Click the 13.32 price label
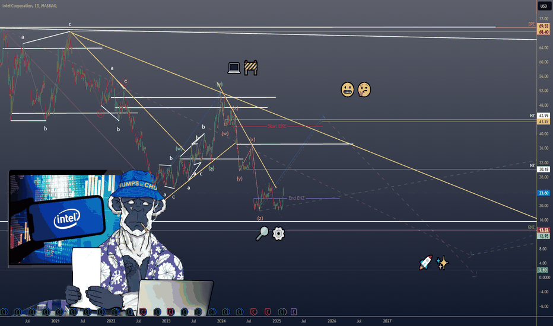The width and height of the screenshot is (553, 326). pyautogui.click(x=544, y=230)
